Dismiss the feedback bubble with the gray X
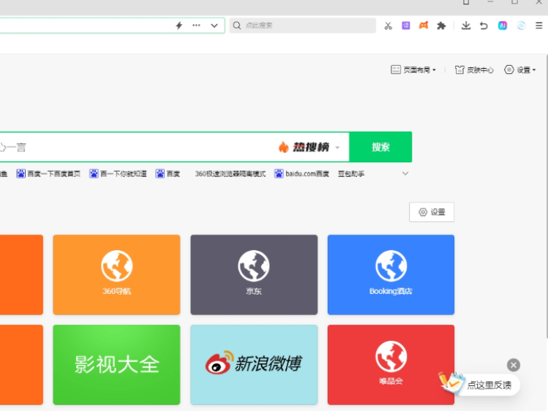548x411 pixels. [x=514, y=365]
